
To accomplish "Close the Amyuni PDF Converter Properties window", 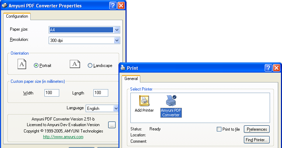I will pos(121,6).
